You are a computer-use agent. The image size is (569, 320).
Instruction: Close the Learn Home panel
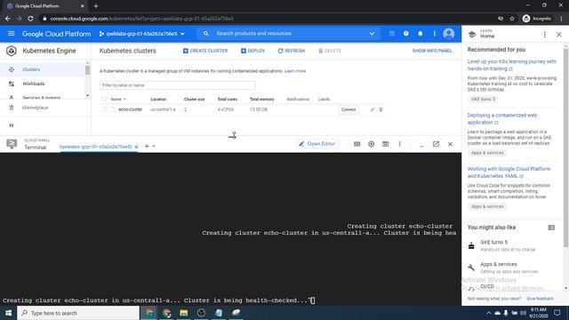[x=559, y=35]
